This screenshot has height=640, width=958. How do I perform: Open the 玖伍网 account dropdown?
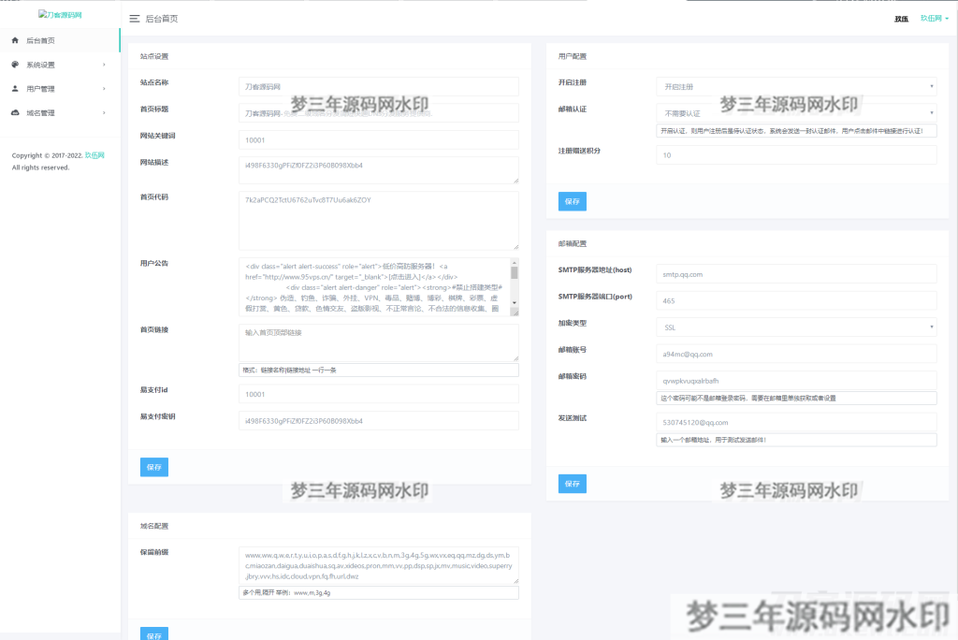[x=935, y=19]
